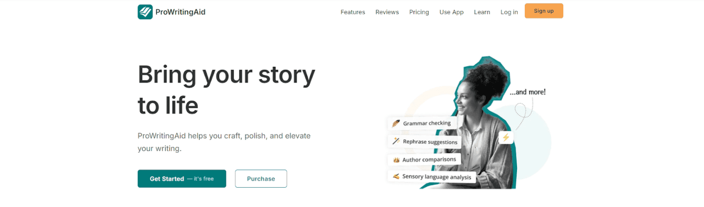Open Pricing in the navigation bar
This screenshot has width=704, height=207.
(x=419, y=12)
